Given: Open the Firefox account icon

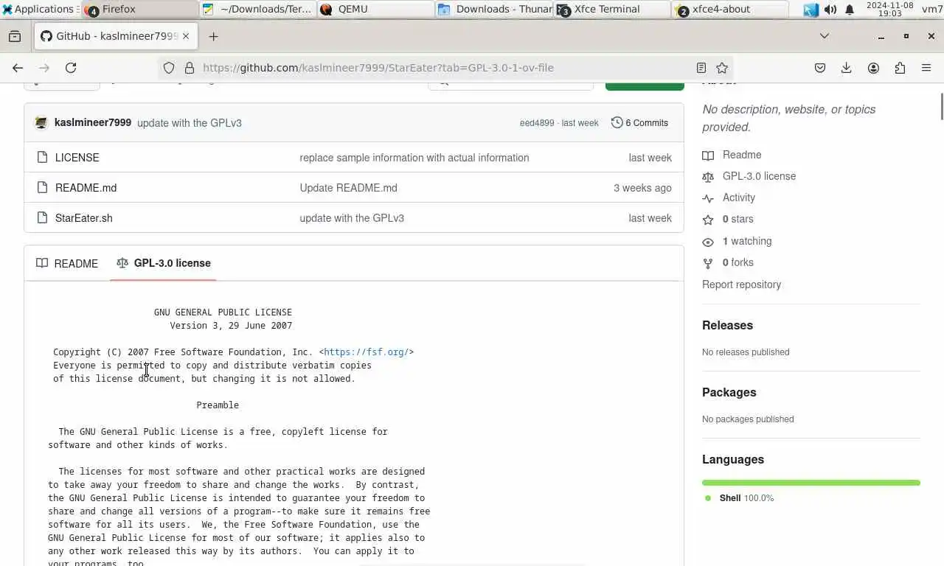Looking at the screenshot, I should tap(873, 68).
